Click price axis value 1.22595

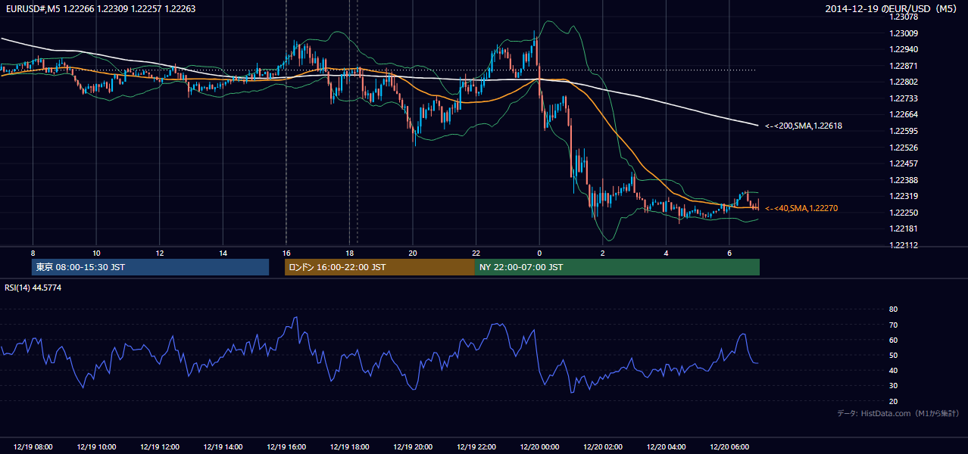(x=904, y=131)
